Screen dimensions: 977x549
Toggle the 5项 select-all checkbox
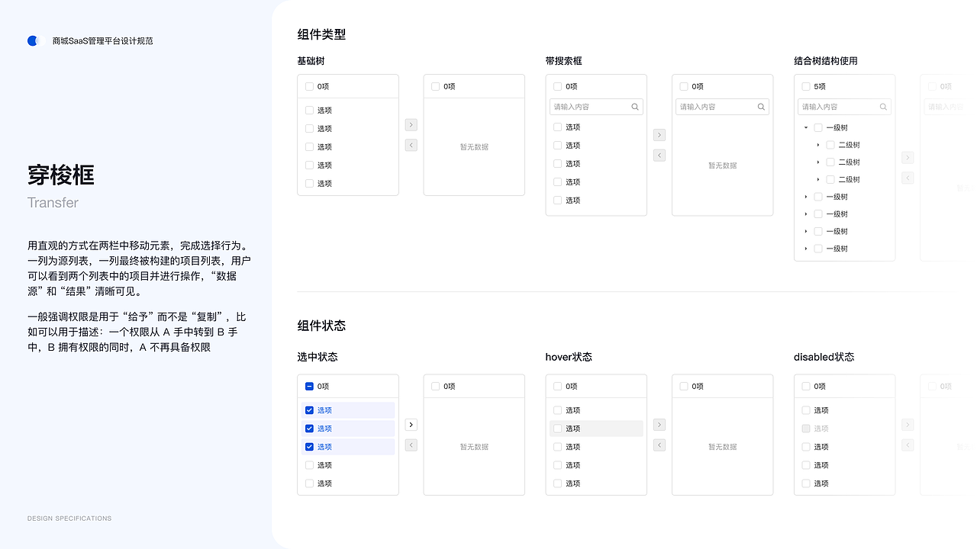(x=806, y=87)
